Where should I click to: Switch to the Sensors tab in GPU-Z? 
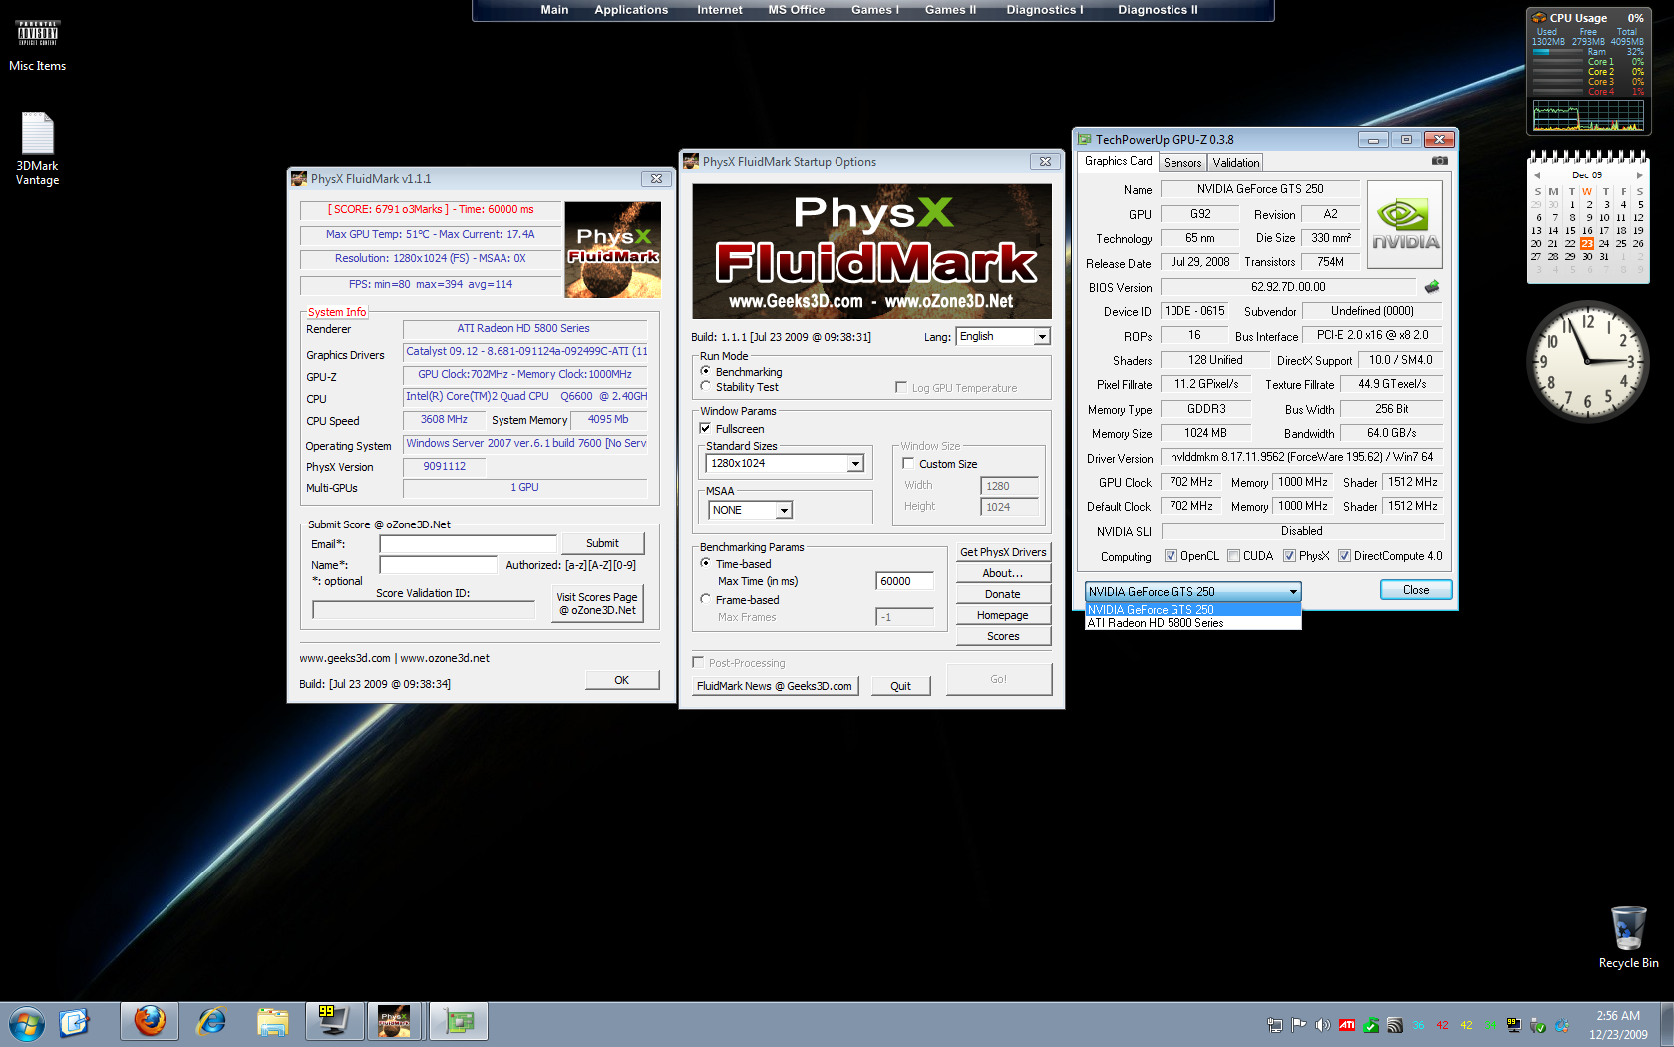1182,162
